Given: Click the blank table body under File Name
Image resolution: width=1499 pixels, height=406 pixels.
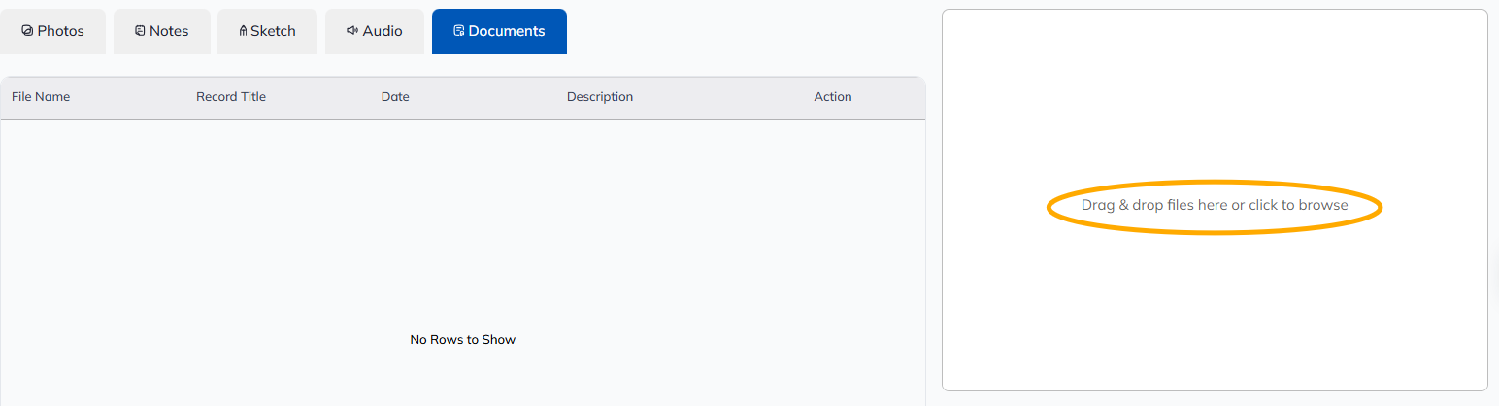Looking at the screenshot, I should pos(92,223).
